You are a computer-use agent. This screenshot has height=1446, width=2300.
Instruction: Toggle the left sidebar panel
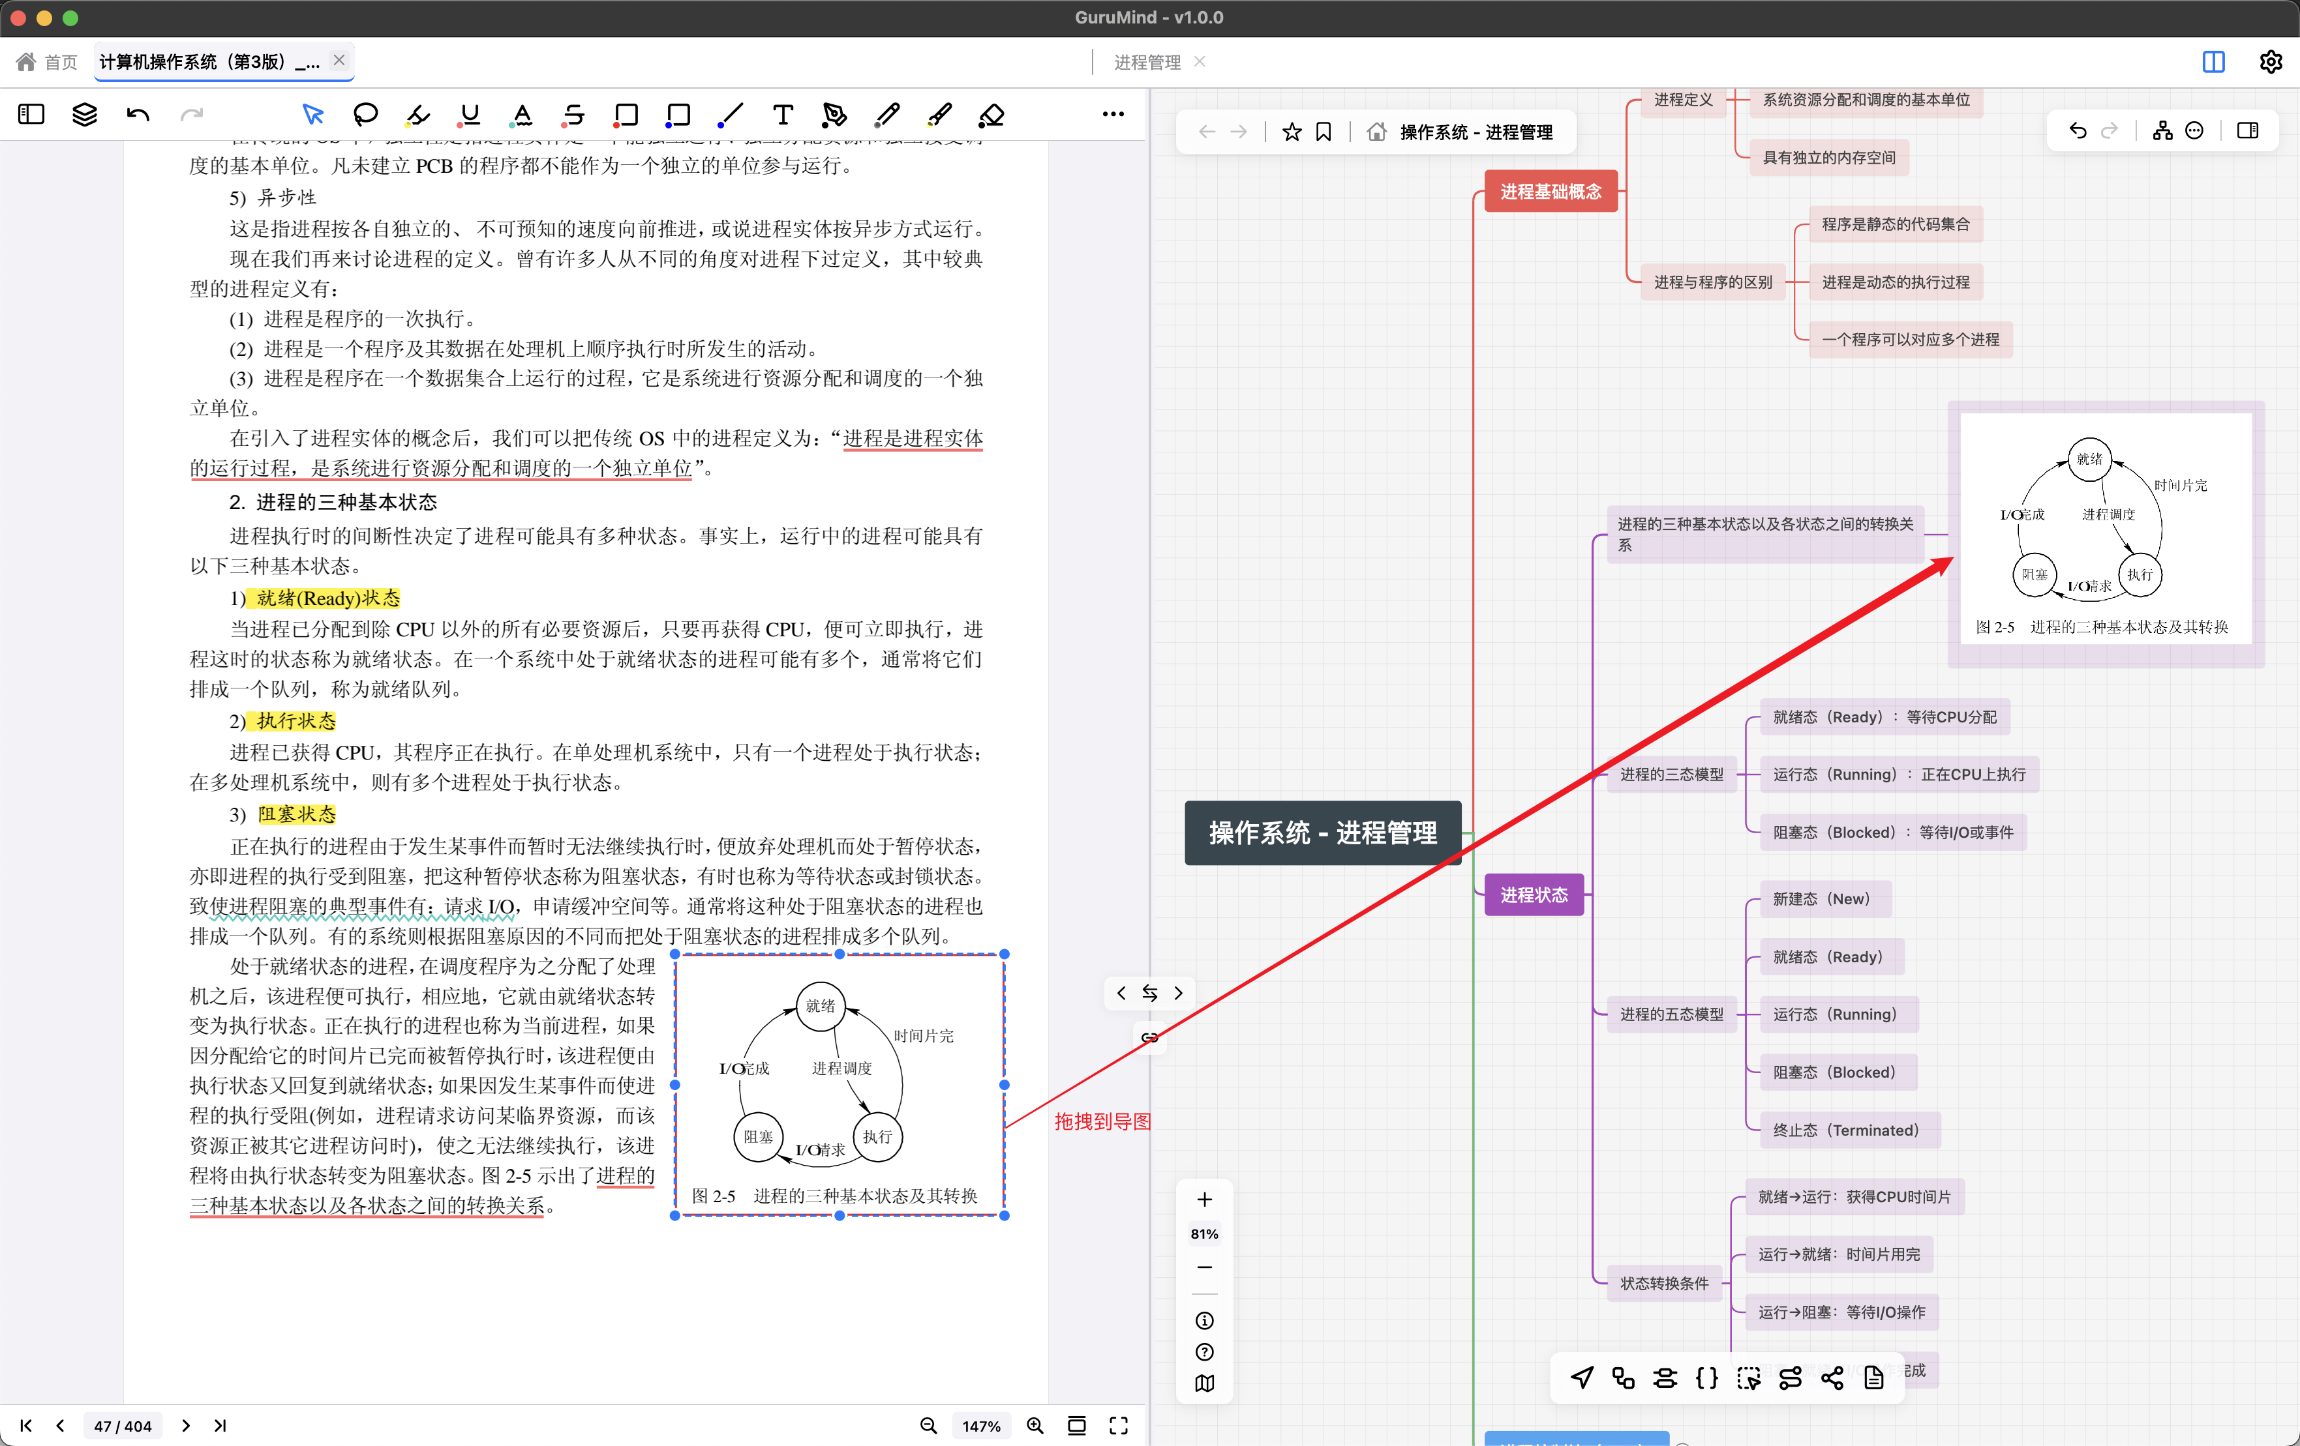point(31,115)
